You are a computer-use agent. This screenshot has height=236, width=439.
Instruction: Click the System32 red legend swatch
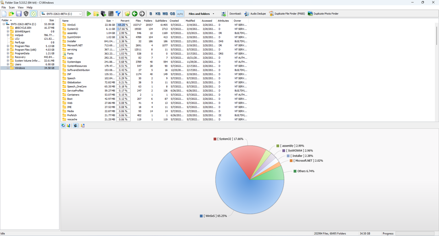215,139
